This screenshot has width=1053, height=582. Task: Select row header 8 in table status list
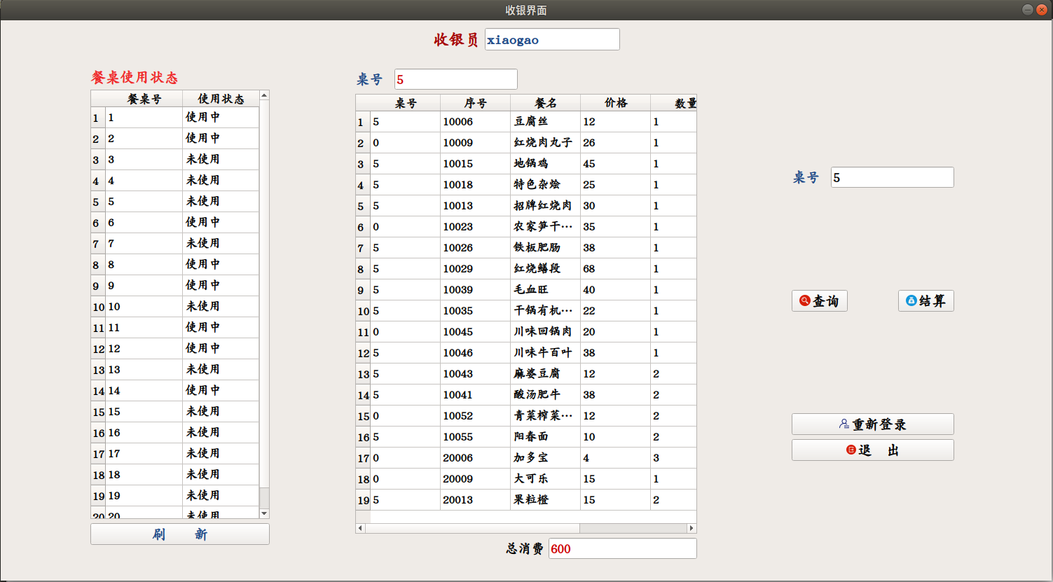98,265
